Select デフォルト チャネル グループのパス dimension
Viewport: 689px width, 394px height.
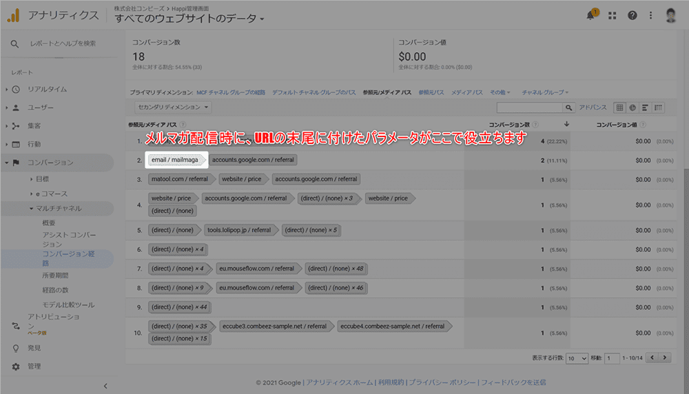tap(313, 92)
